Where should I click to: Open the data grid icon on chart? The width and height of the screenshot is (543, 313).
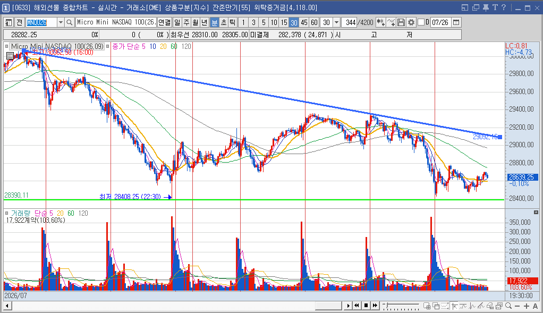(x=10, y=55)
